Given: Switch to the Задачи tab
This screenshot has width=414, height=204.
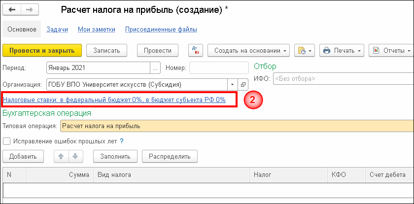Looking at the screenshot, I should point(57,30).
